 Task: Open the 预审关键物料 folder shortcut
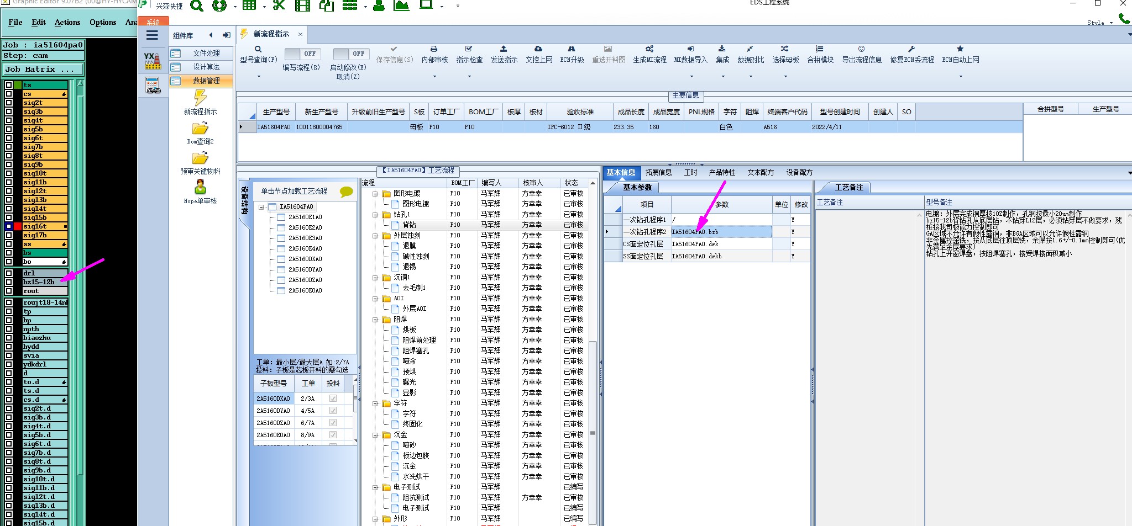[x=200, y=158]
